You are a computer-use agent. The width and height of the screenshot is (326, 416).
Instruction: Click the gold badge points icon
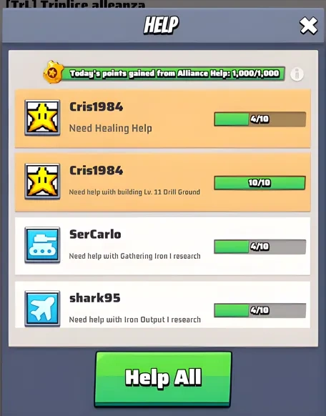(54, 72)
